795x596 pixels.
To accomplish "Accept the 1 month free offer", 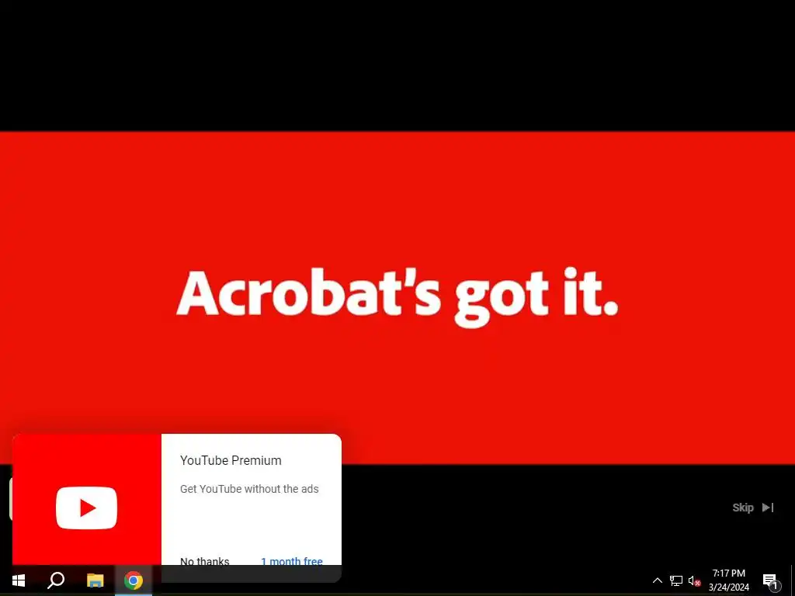I will (292, 561).
